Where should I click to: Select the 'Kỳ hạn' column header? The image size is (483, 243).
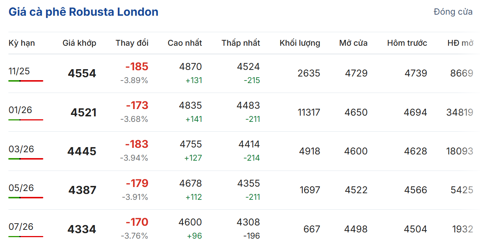22,43
